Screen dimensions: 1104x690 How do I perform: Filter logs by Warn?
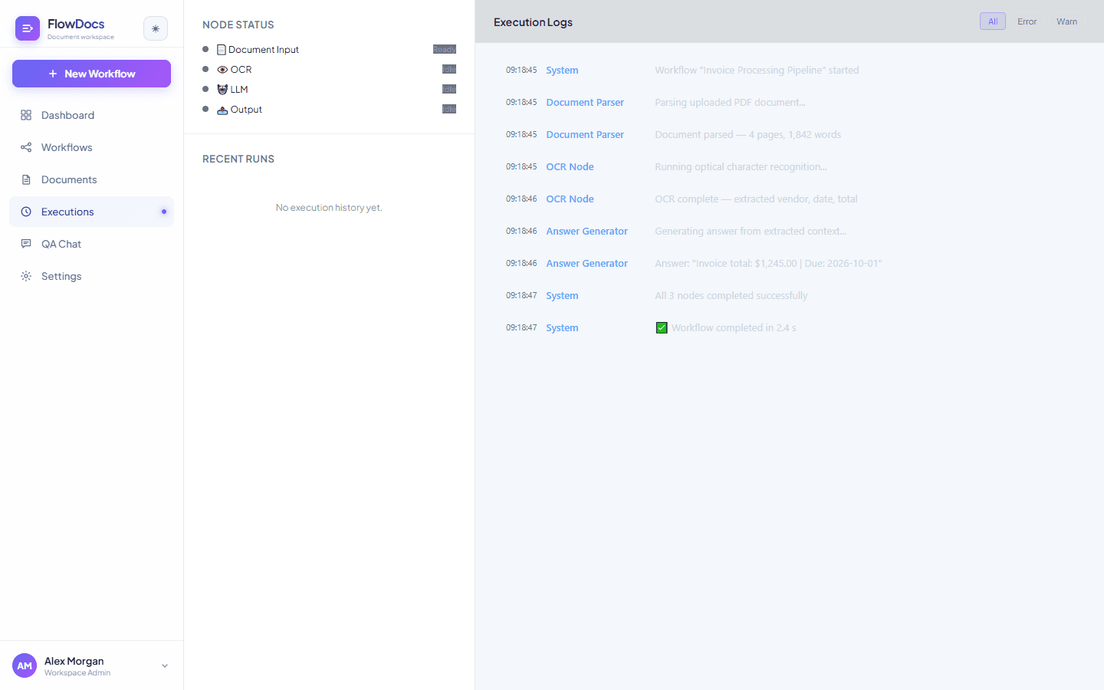pos(1066,21)
